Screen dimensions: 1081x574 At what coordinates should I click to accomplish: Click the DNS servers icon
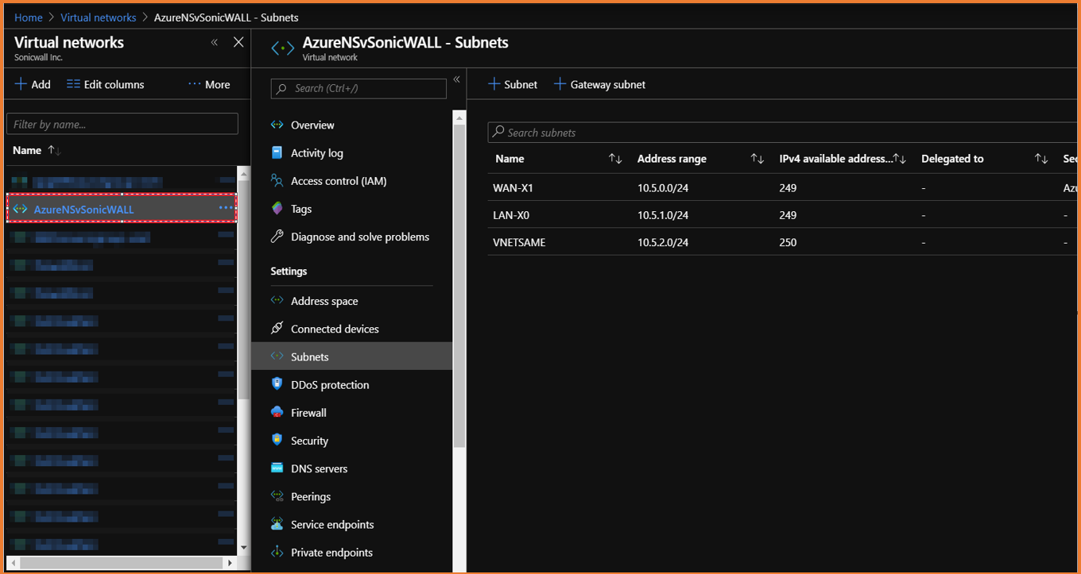(x=277, y=468)
